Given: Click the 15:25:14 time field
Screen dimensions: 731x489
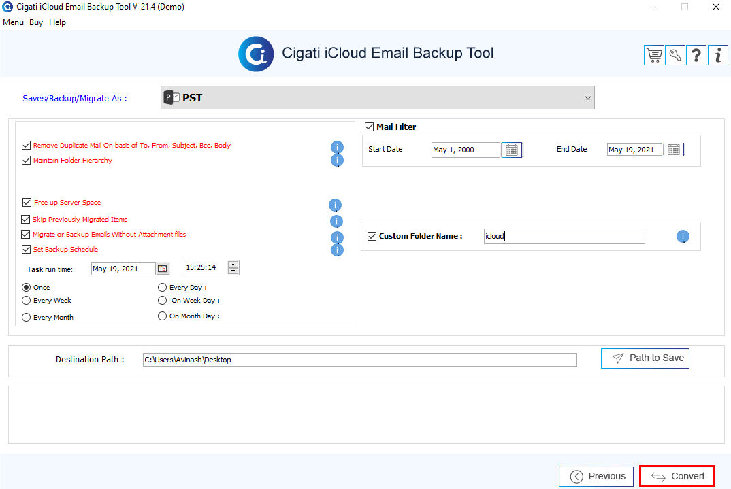Looking at the screenshot, I should click(x=206, y=268).
